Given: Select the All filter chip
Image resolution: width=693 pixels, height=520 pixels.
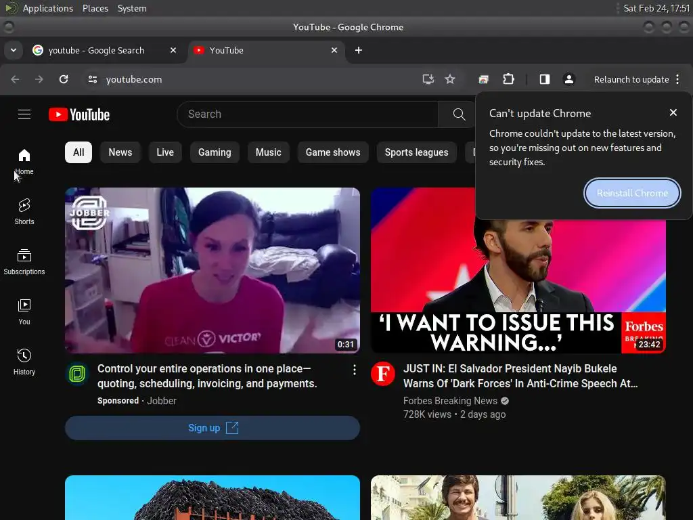Looking at the screenshot, I should click(79, 152).
